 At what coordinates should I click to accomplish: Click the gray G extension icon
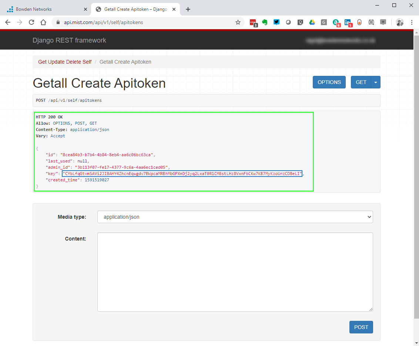pos(324,23)
